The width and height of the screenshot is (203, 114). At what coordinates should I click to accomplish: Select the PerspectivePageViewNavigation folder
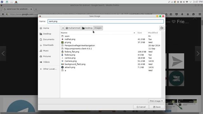(x=111, y=45)
